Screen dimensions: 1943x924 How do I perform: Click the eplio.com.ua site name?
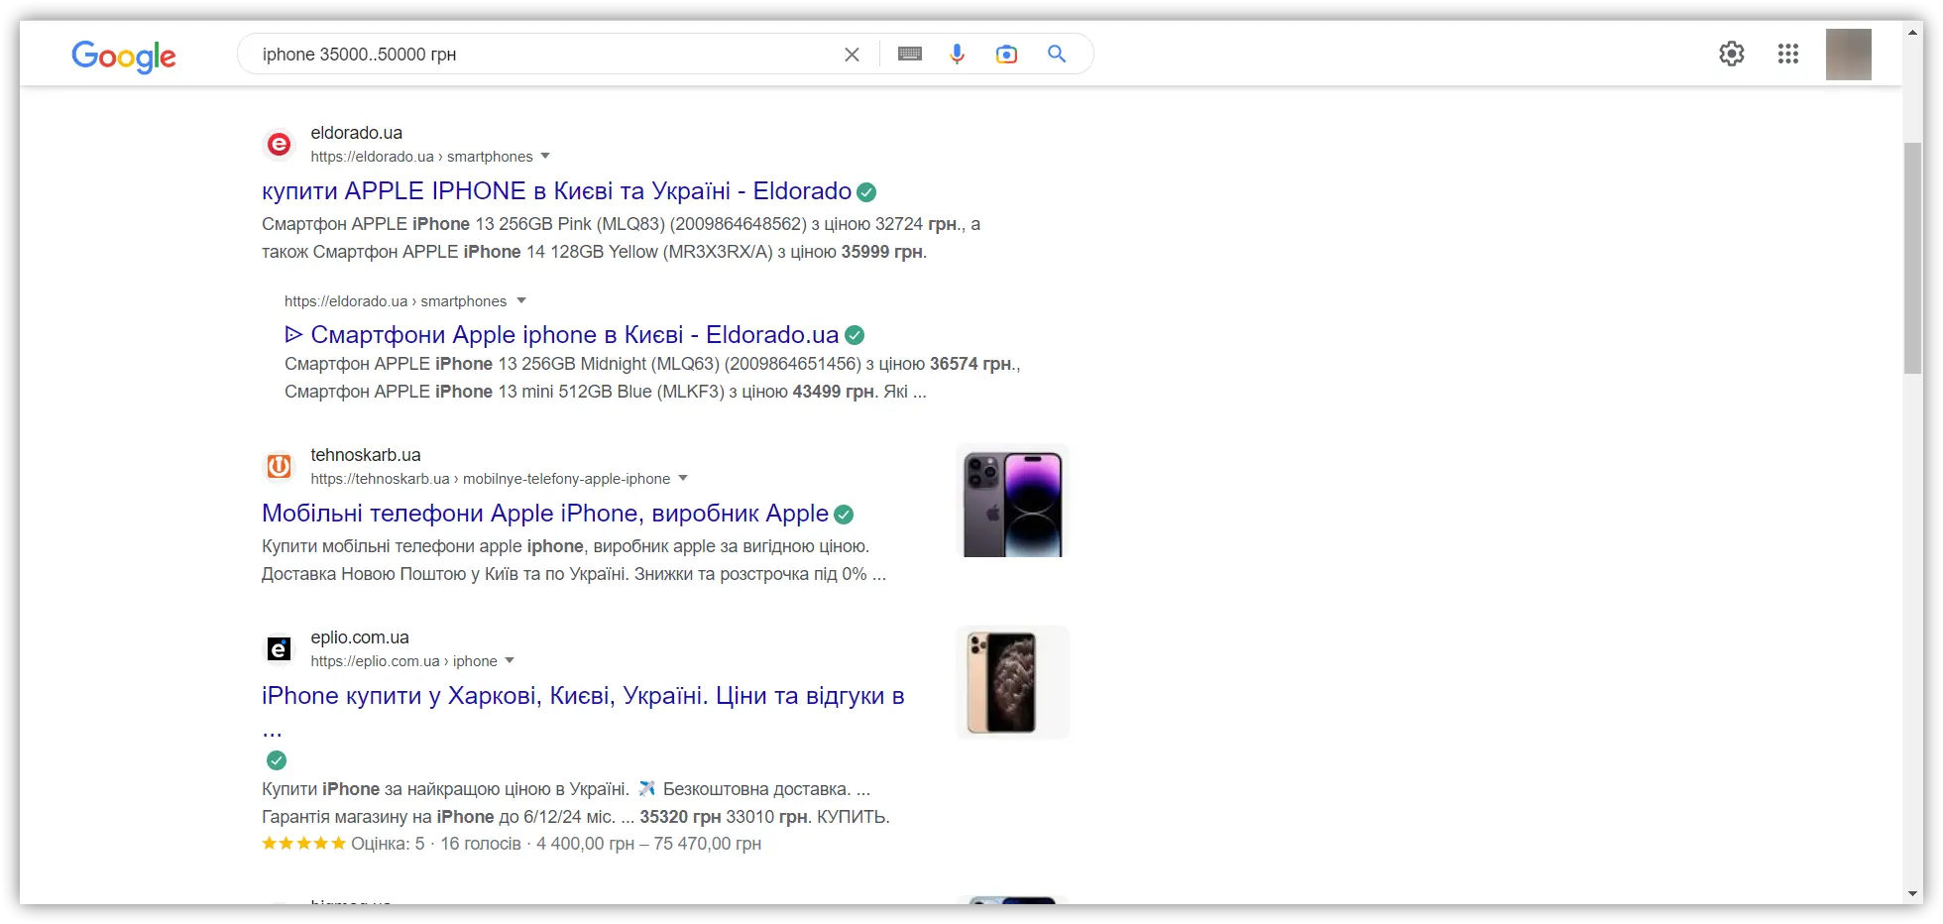(360, 637)
